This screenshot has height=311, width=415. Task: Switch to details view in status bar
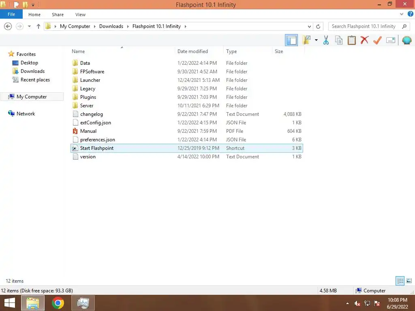(x=400, y=281)
